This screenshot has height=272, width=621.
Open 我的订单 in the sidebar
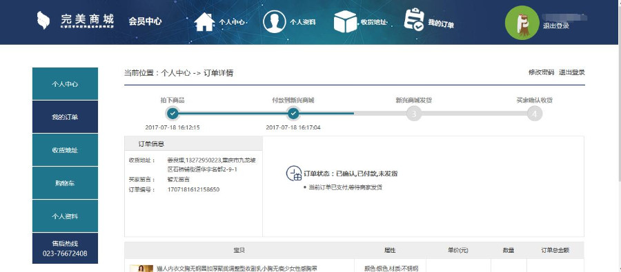65,117
